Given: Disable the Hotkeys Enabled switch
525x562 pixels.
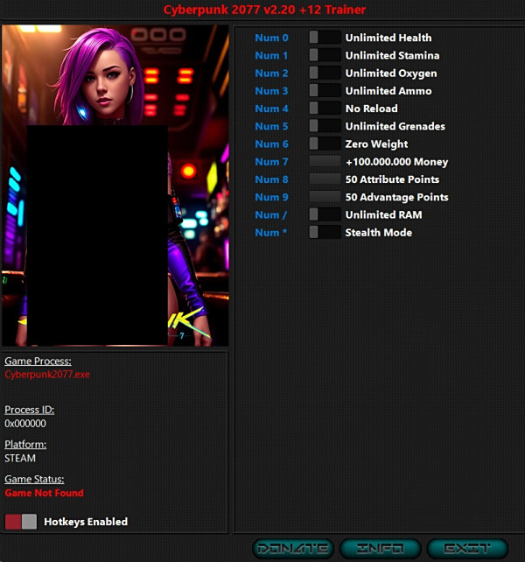Looking at the screenshot, I should (21, 522).
